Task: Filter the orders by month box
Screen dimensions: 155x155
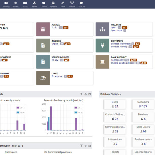Action: (x=81, y=94)
